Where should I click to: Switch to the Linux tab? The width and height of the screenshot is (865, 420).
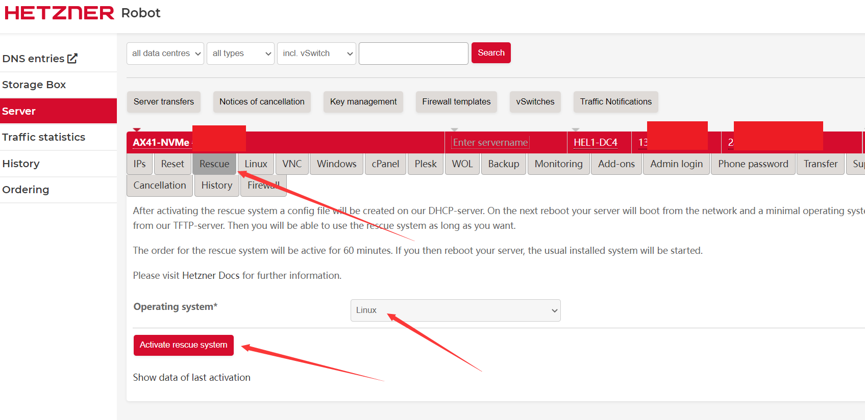click(x=256, y=164)
